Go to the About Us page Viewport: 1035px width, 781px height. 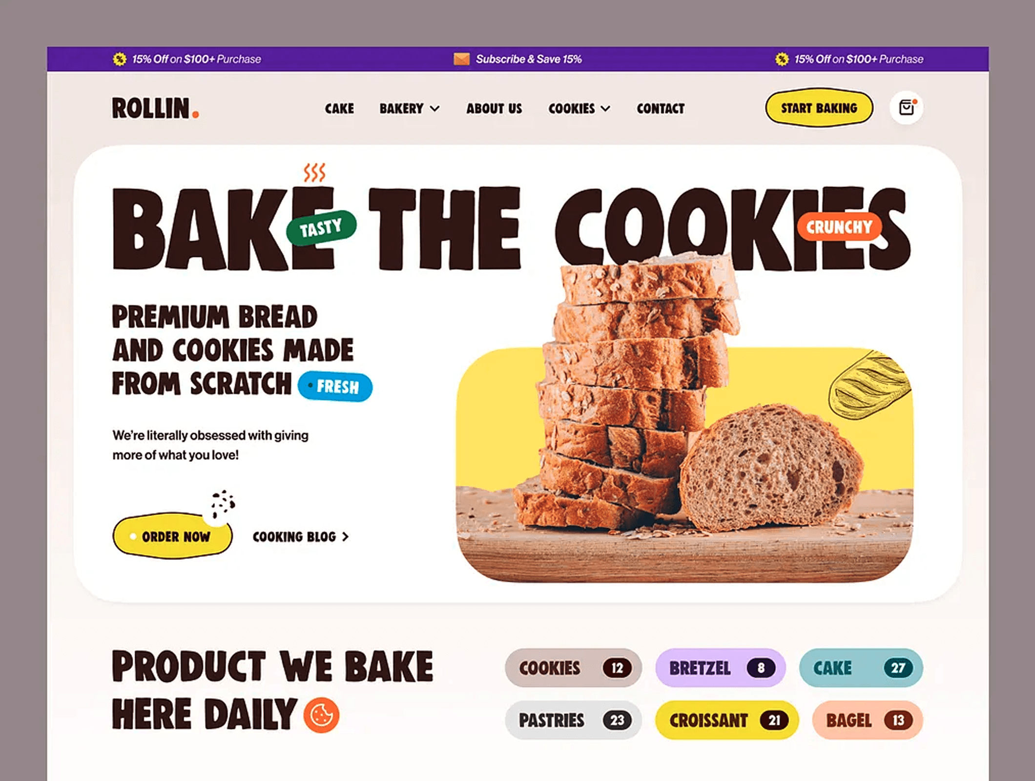[494, 108]
